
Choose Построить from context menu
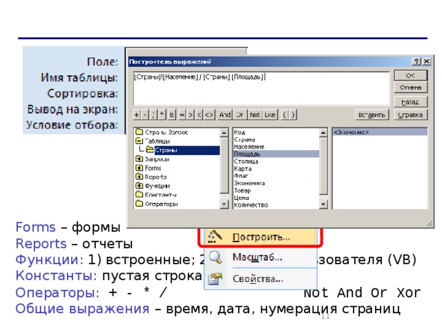(x=261, y=237)
